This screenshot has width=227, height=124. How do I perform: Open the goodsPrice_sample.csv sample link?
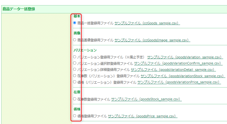[x=143, y=116]
